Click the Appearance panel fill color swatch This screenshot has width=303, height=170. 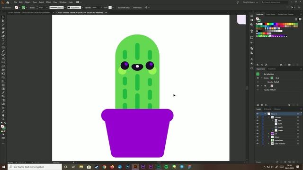pos(272,86)
